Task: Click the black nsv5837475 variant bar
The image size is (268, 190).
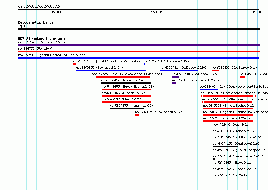Action: [x=127, y=109]
